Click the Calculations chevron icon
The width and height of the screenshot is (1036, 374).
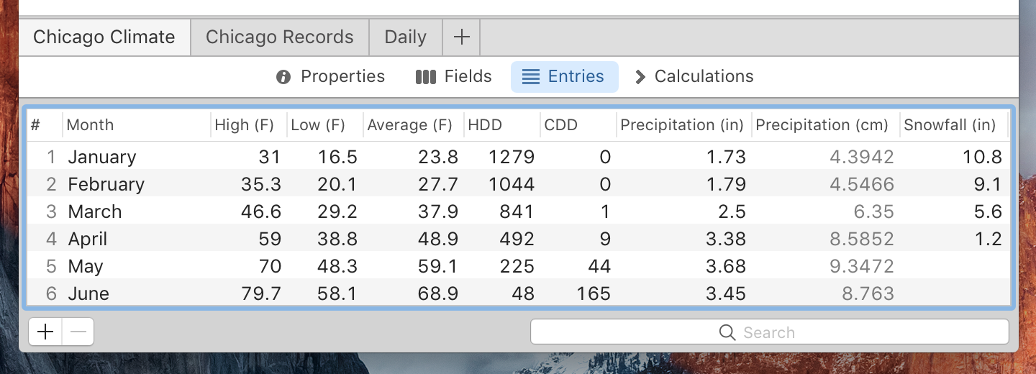point(640,77)
